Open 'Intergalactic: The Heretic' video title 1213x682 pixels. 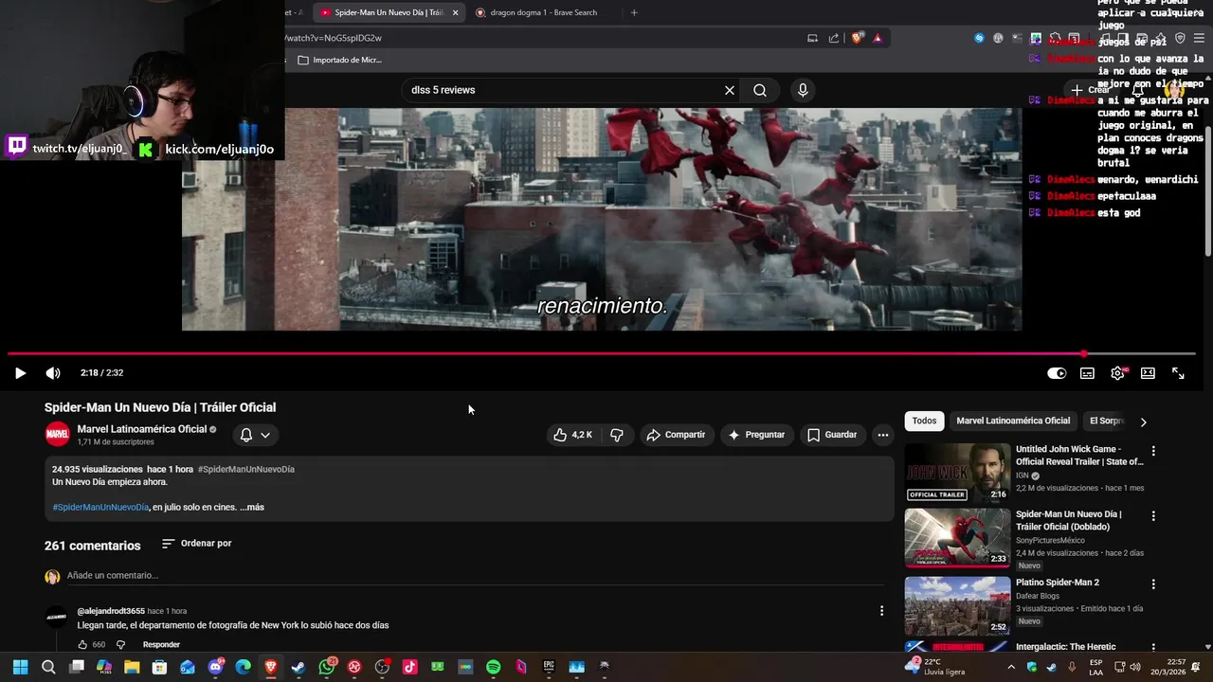click(x=1065, y=647)
